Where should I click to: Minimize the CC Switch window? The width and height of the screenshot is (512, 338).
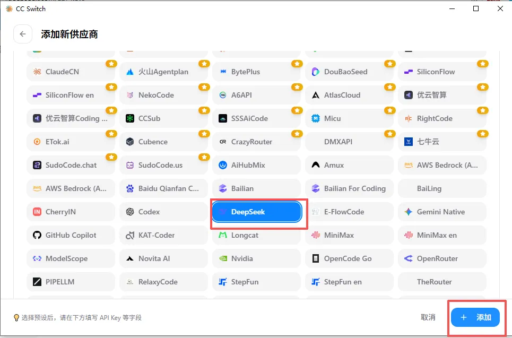pos(452,8)
